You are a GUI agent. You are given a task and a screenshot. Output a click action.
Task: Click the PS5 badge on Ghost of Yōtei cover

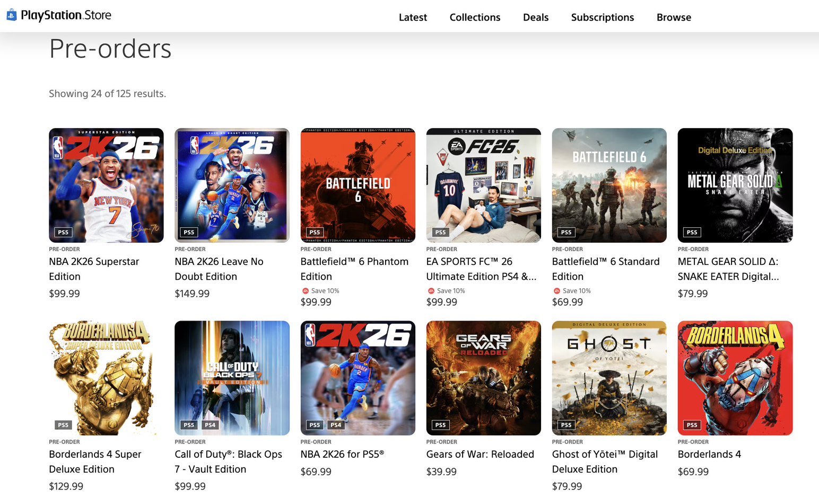click(566, 425)
